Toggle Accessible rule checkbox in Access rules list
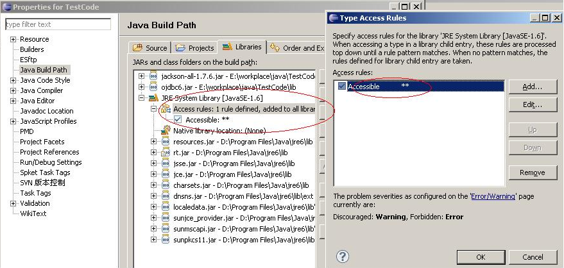Screen dimensions: 564x268 coord(342,86)
